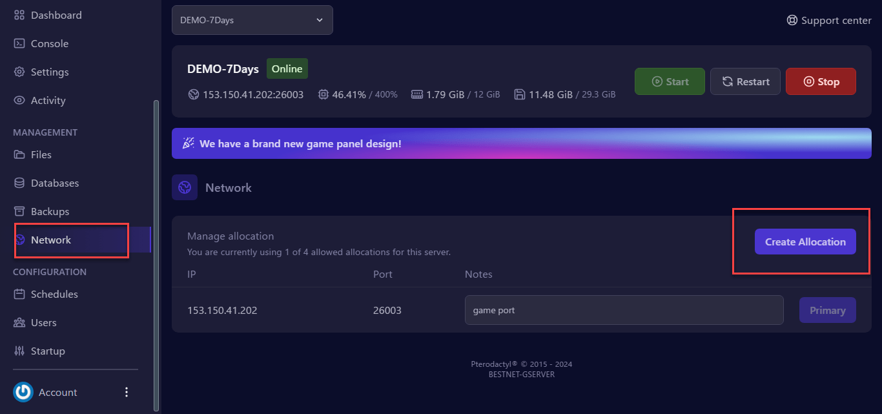Click the Online status badge
Viewport: 882px width, 414px height.
pos(287,68)
